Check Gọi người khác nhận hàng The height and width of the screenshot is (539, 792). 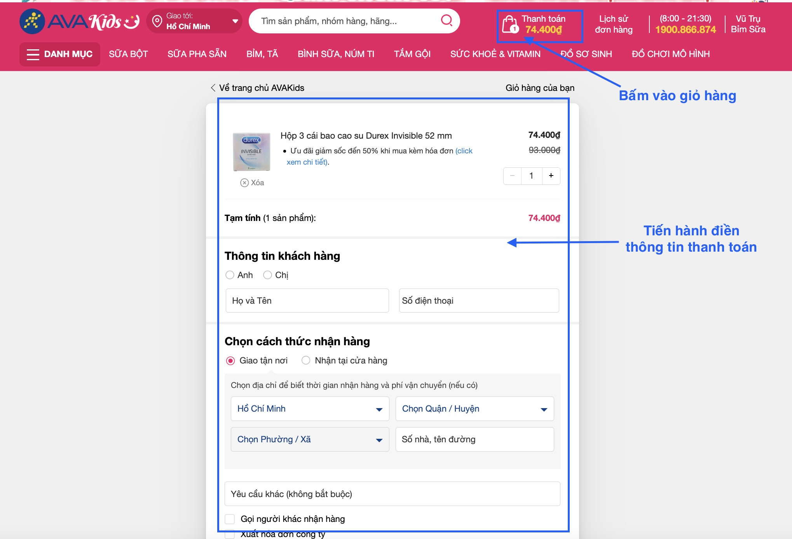(230, 519)
